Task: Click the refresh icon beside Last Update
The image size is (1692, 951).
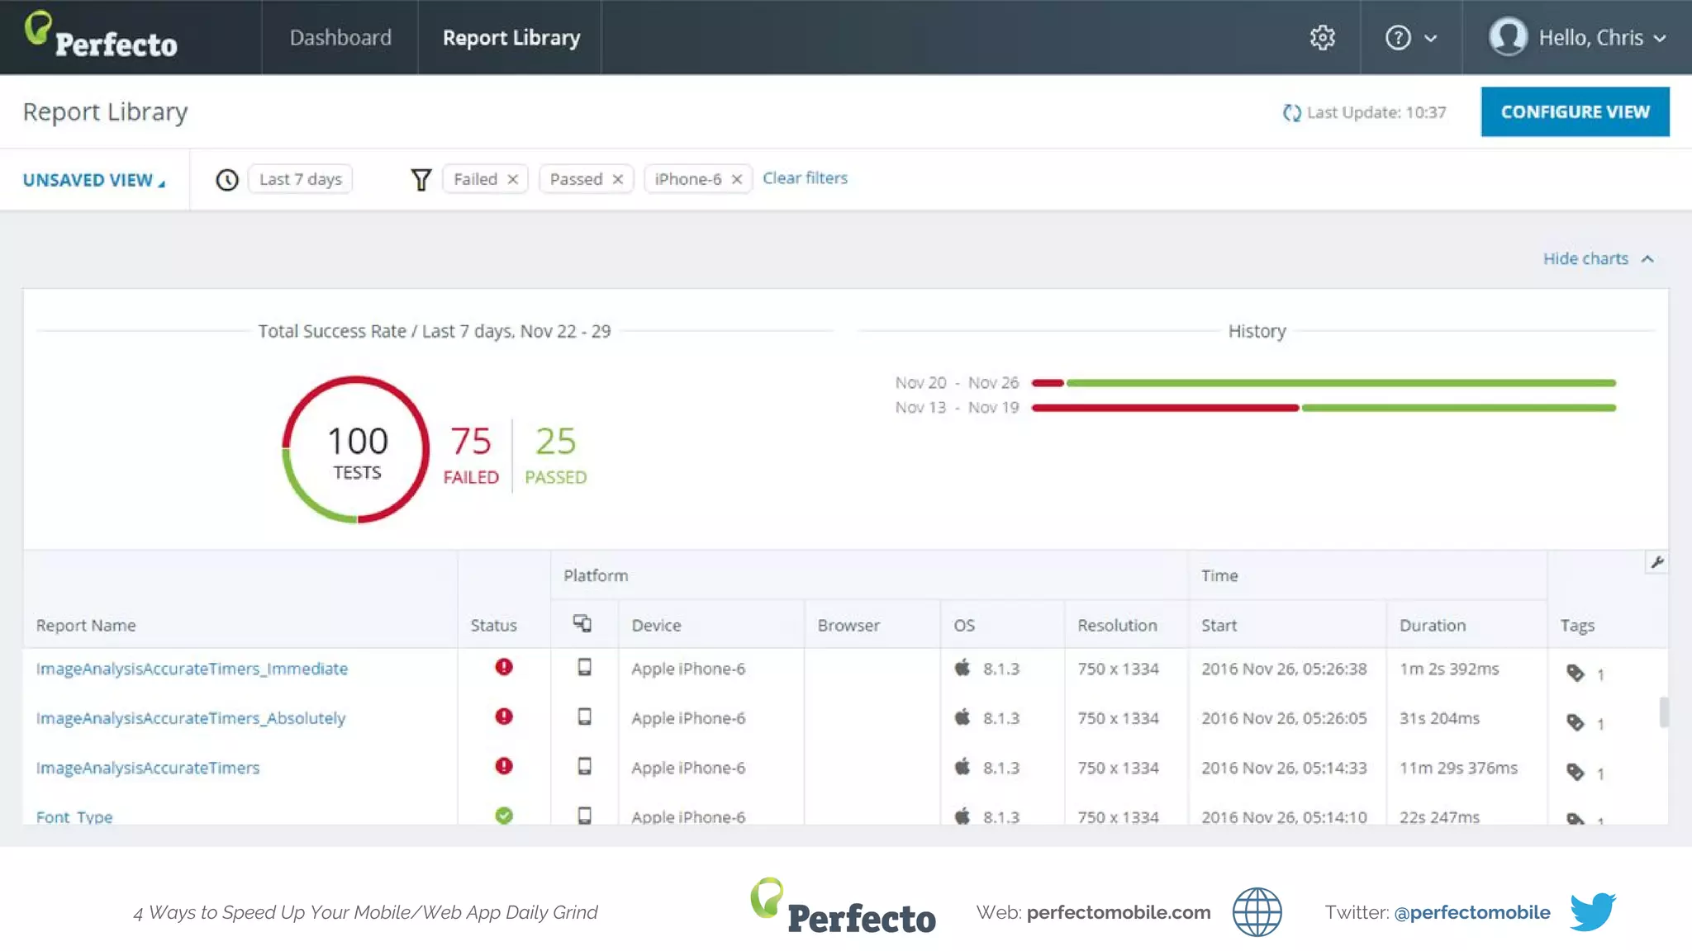Action: pyautogui.click(x=1291, y=112)
